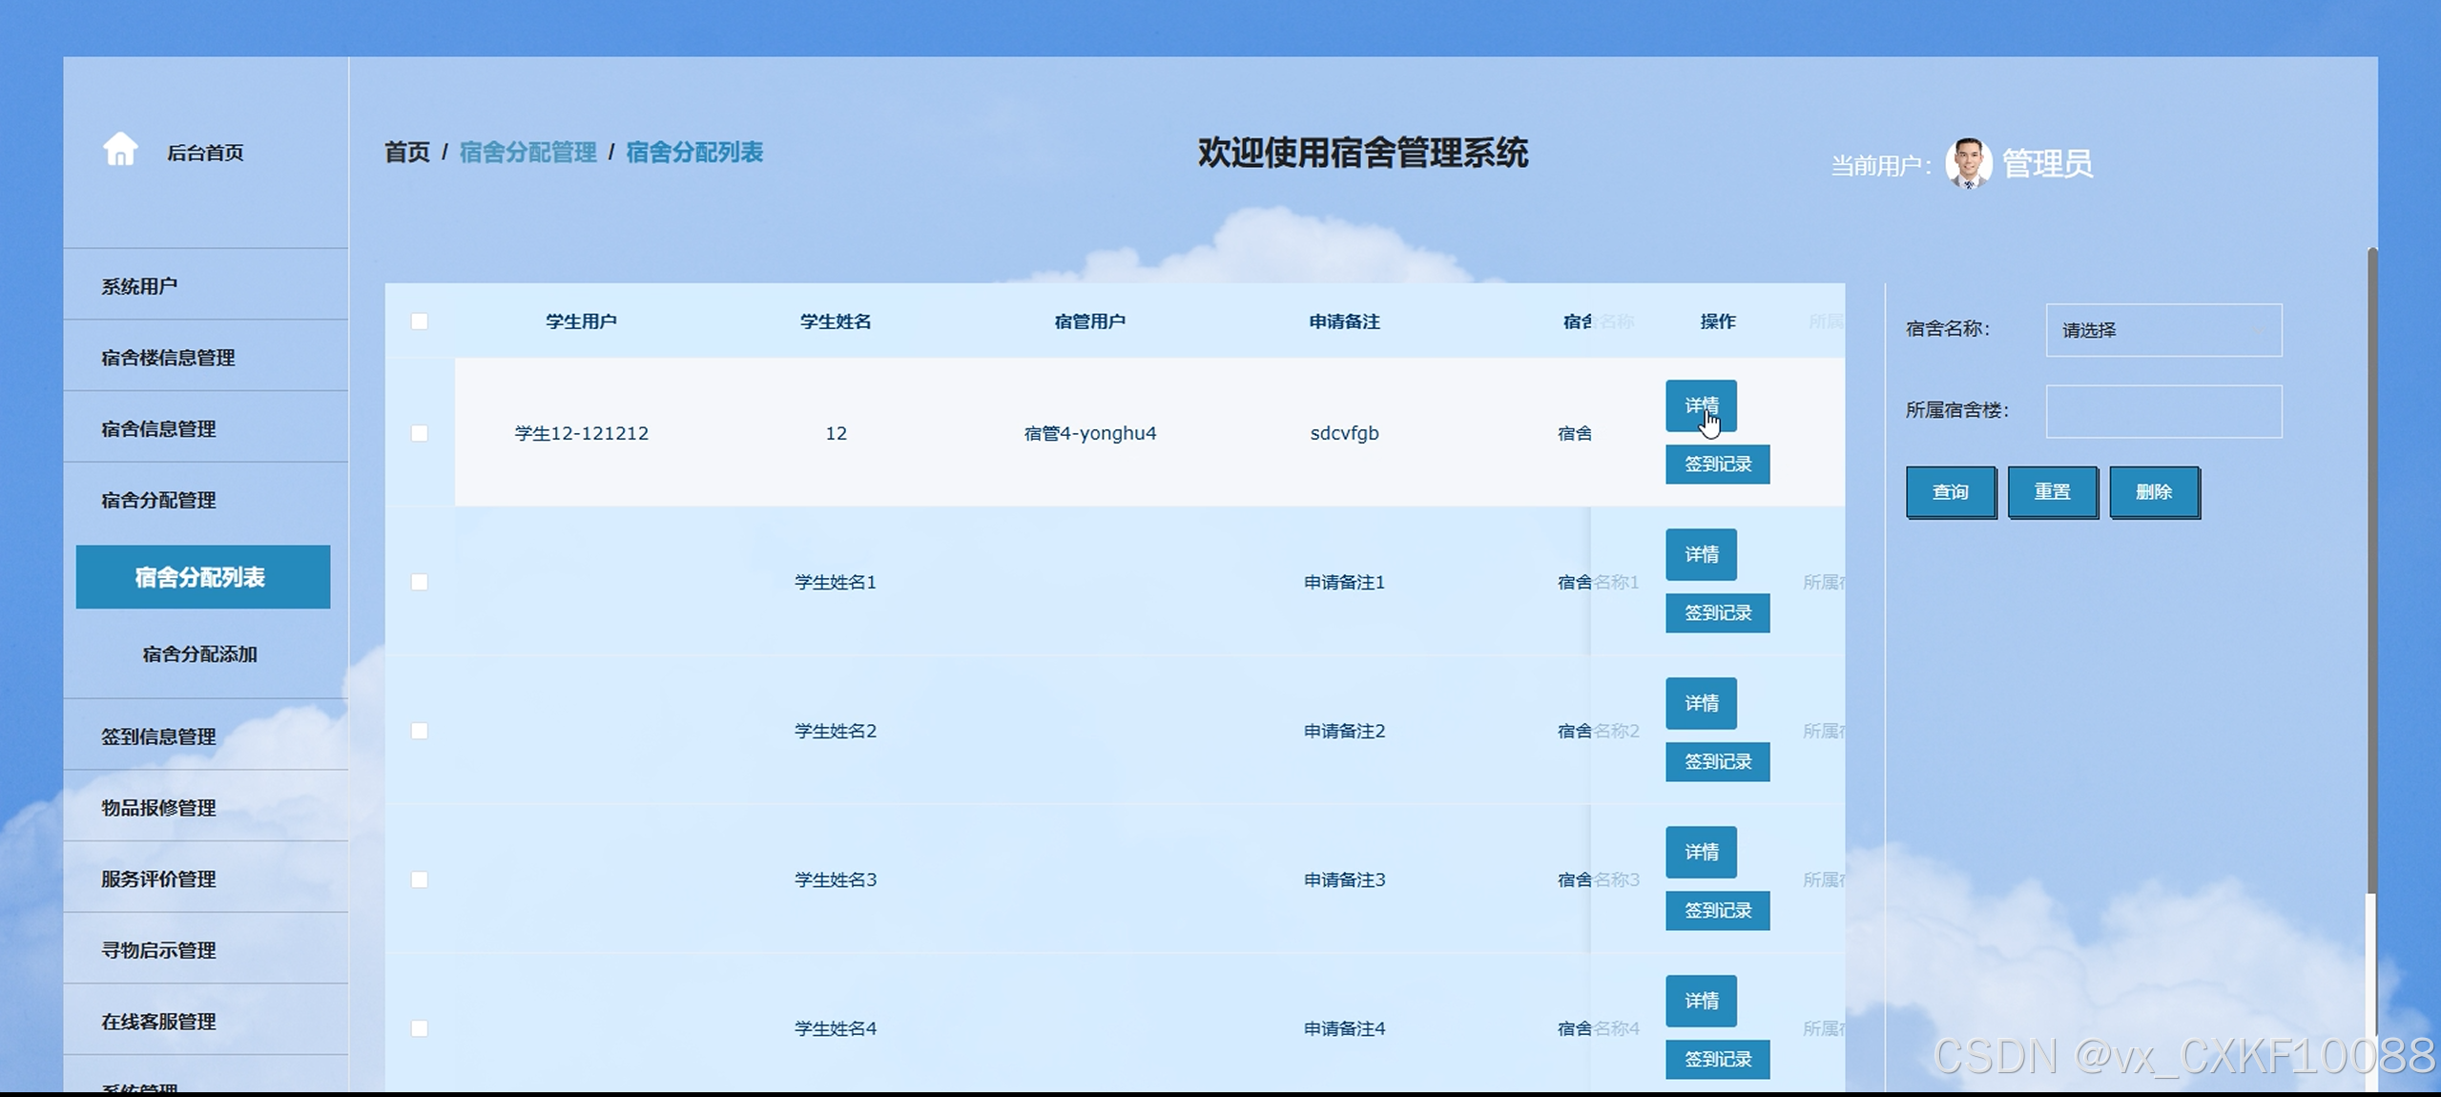Select 宿舍分配列表 submenu item
This screenshot has height=1097, width=2441.
click(x=202, y=577)
